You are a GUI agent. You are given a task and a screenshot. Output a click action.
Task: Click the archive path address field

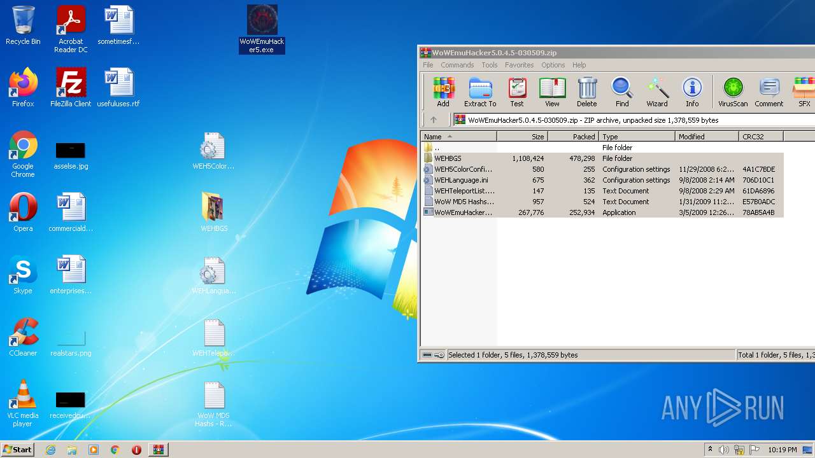point(634,120)
